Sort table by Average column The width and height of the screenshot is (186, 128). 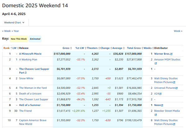pos(118,48)
